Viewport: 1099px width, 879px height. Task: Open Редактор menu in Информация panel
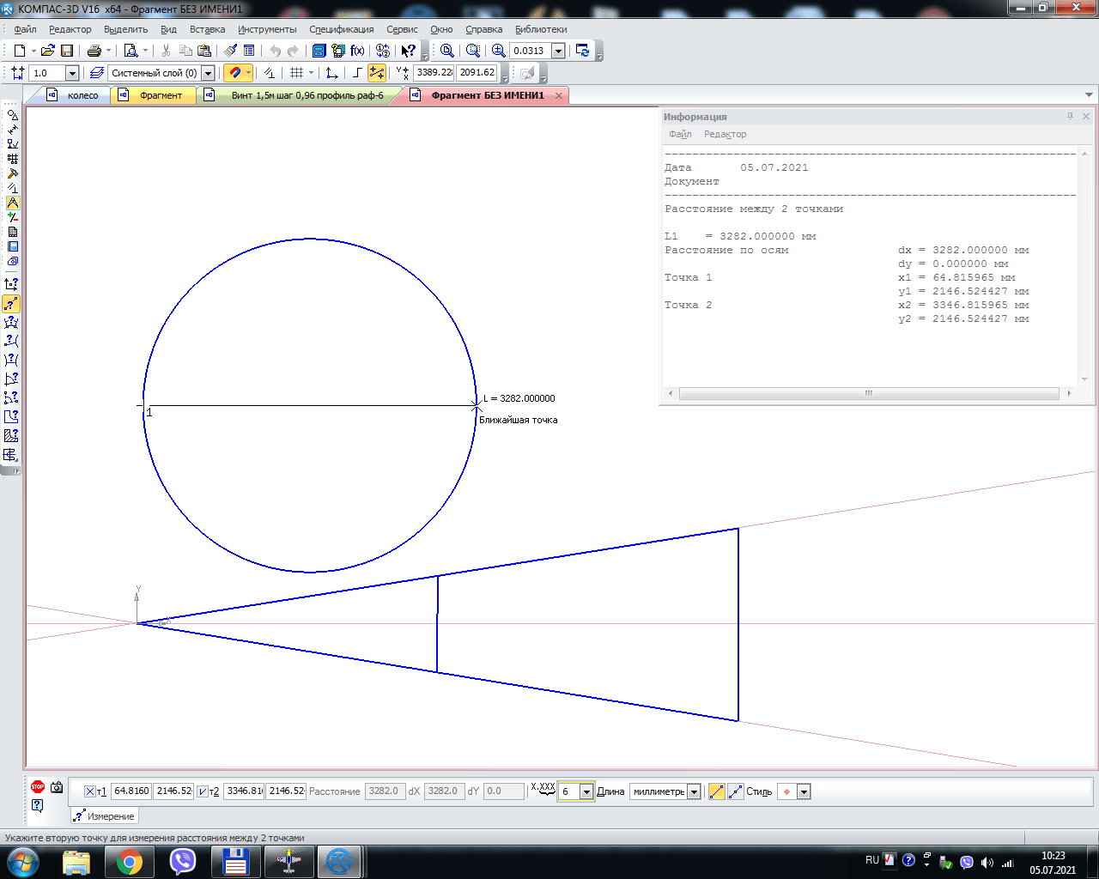click(x=725, y=134)
